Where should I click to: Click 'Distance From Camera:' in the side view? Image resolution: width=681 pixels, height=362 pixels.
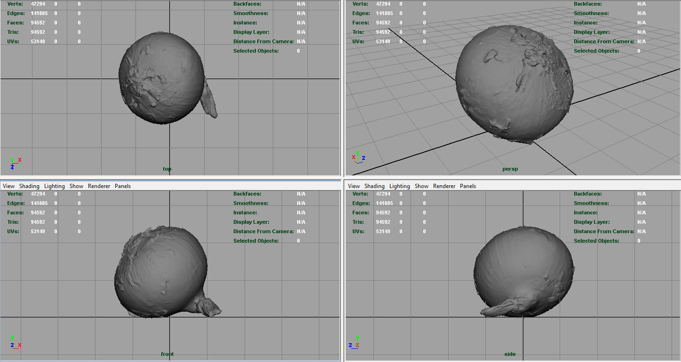tap(604, 231)
